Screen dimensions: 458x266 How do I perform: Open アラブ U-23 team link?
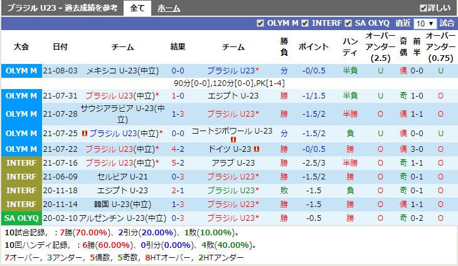click(x=233, y=163)
